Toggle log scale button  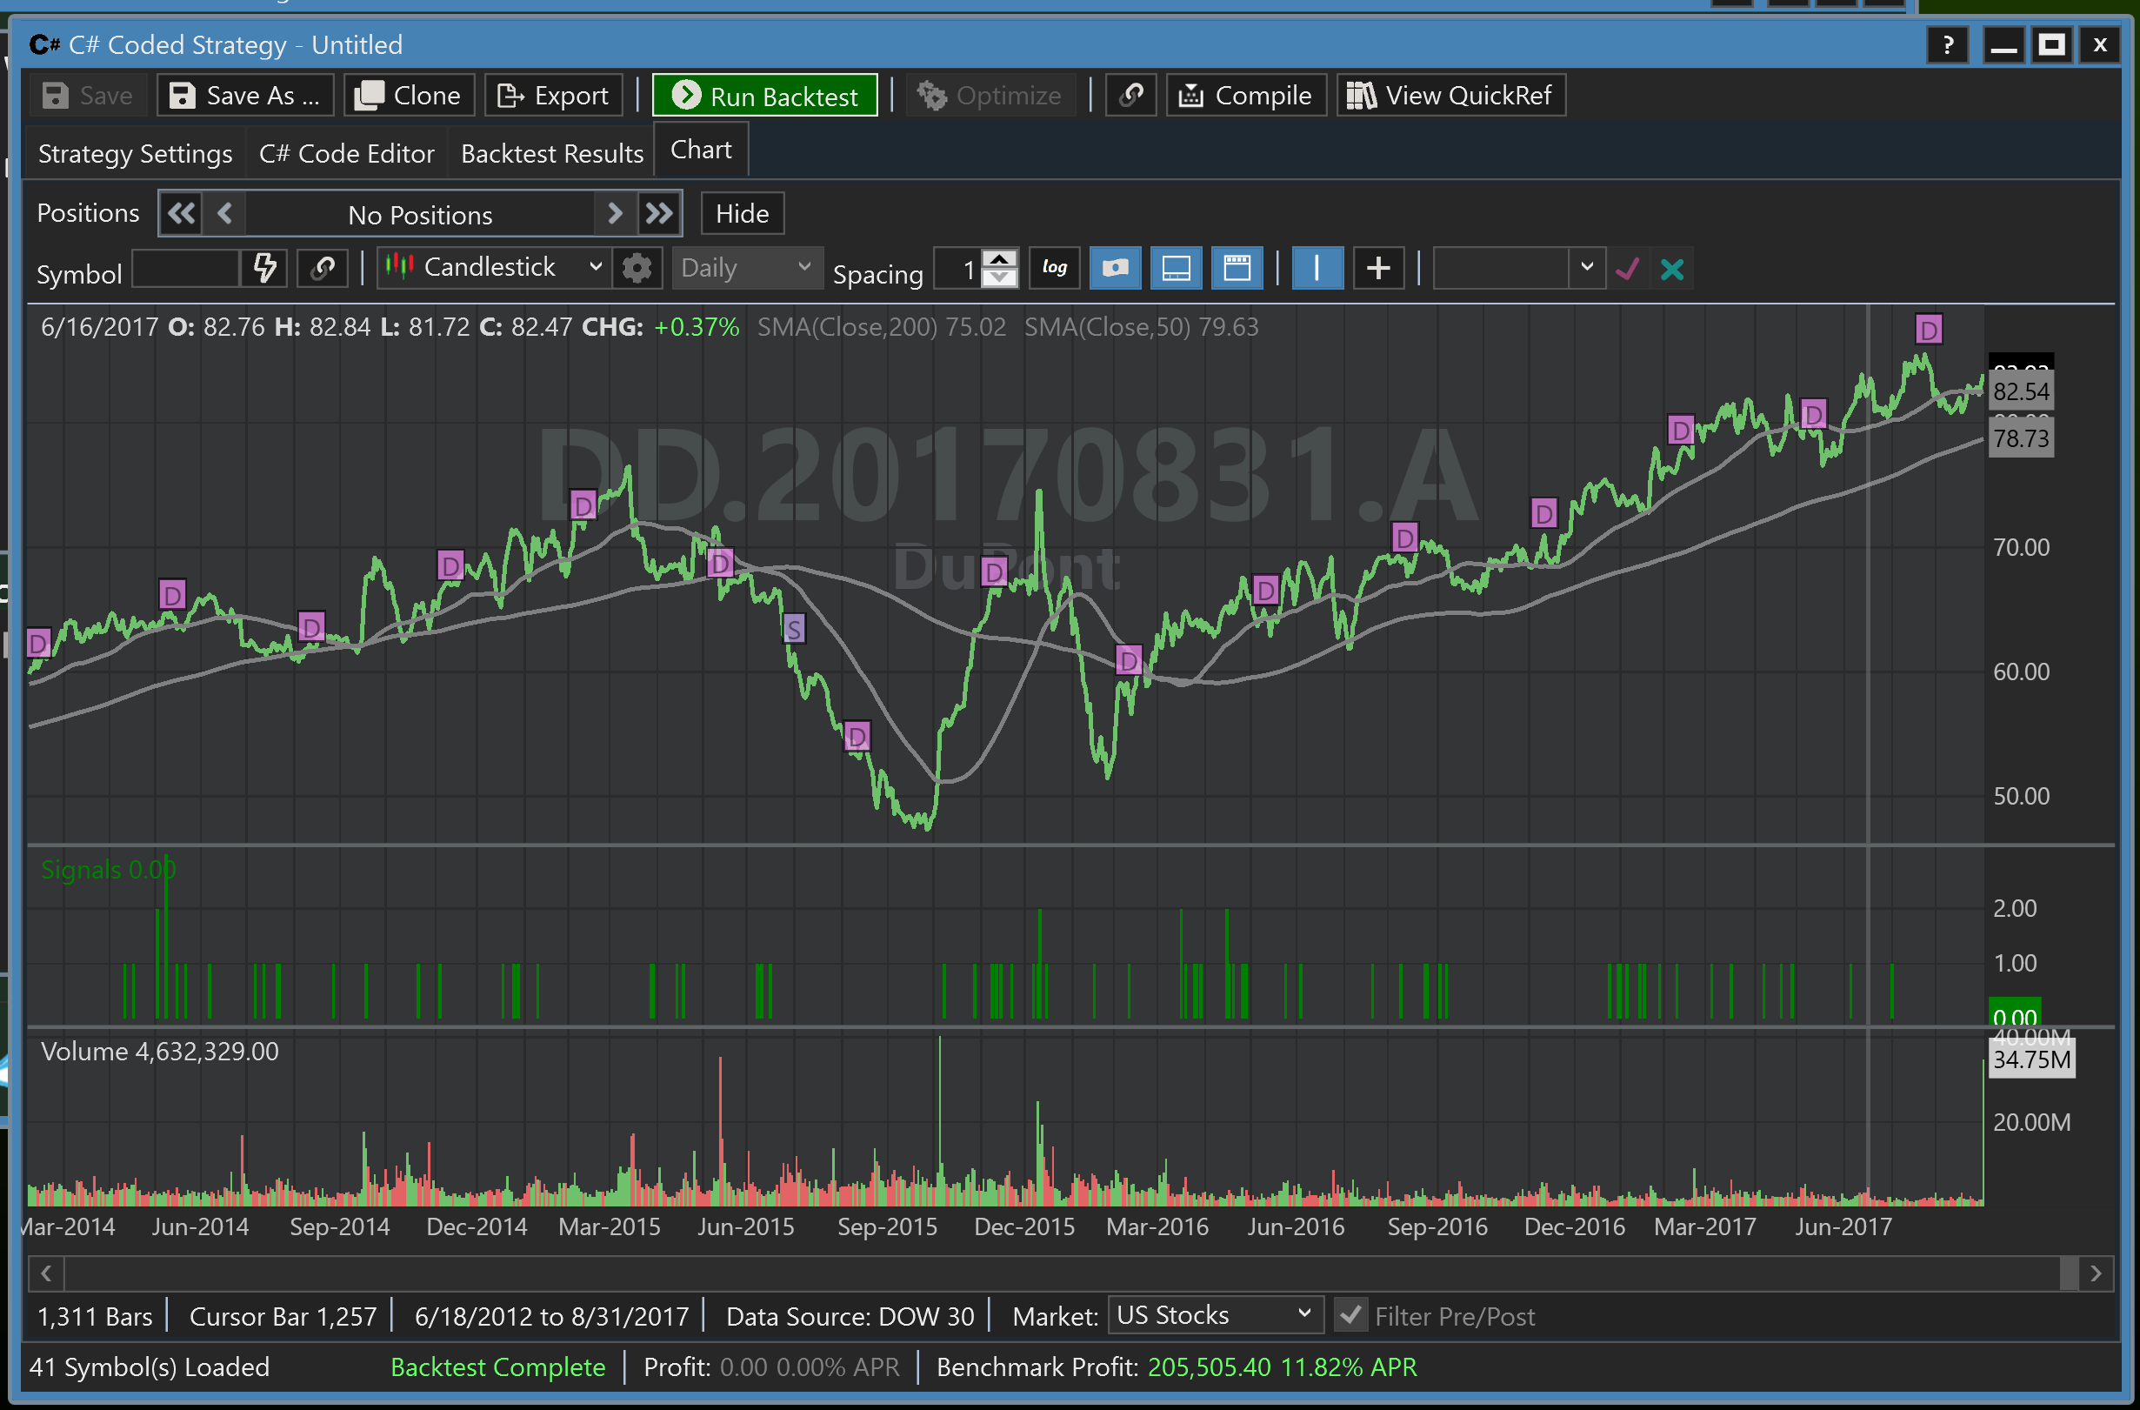(x=1054, y=268)
